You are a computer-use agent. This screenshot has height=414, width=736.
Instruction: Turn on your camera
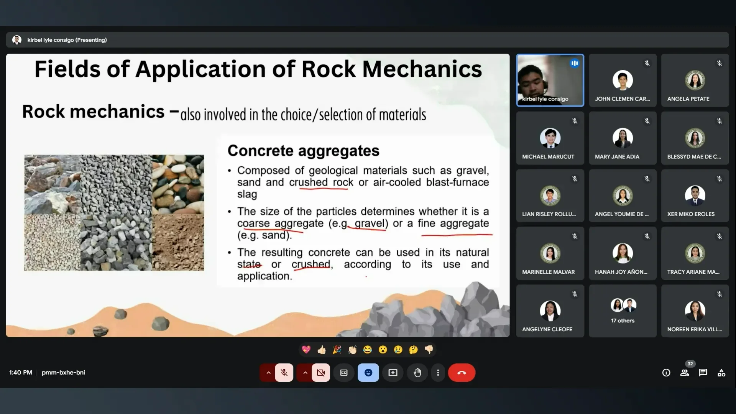tap(320, 372)
